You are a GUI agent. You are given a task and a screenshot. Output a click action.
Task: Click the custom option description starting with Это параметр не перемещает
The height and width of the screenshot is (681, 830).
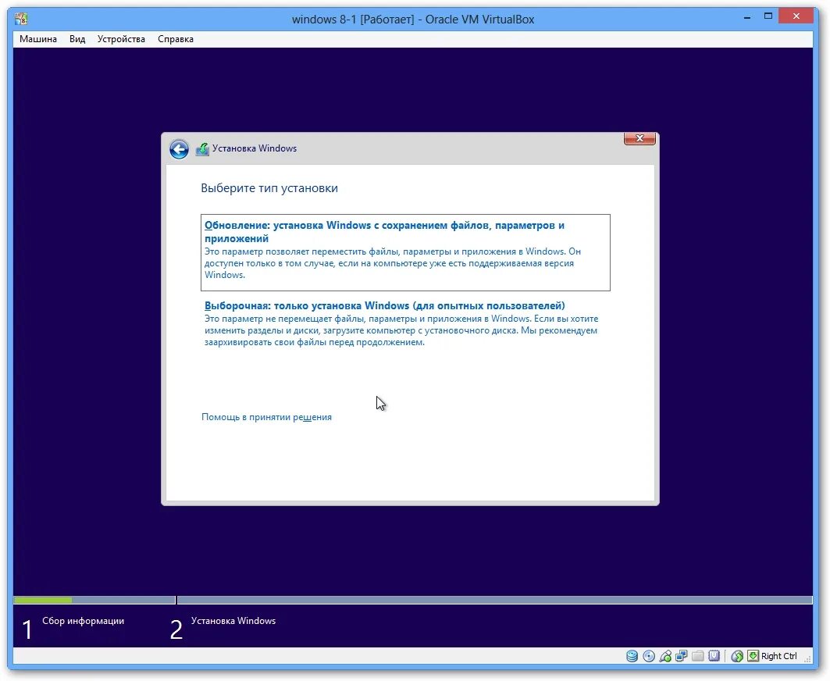click(401, 330)
